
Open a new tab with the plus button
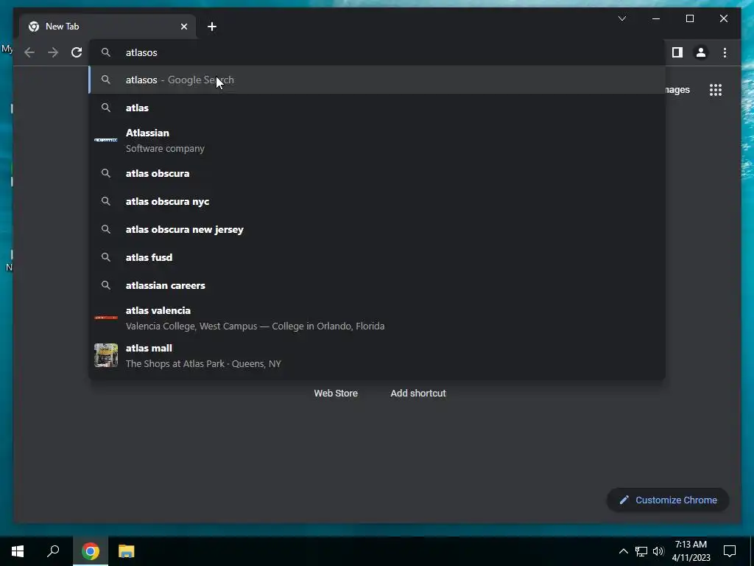212,27
